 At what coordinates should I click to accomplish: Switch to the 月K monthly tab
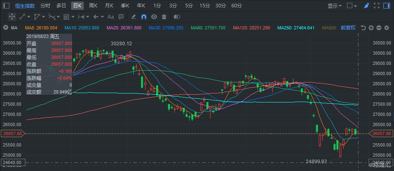pos(109,6)
